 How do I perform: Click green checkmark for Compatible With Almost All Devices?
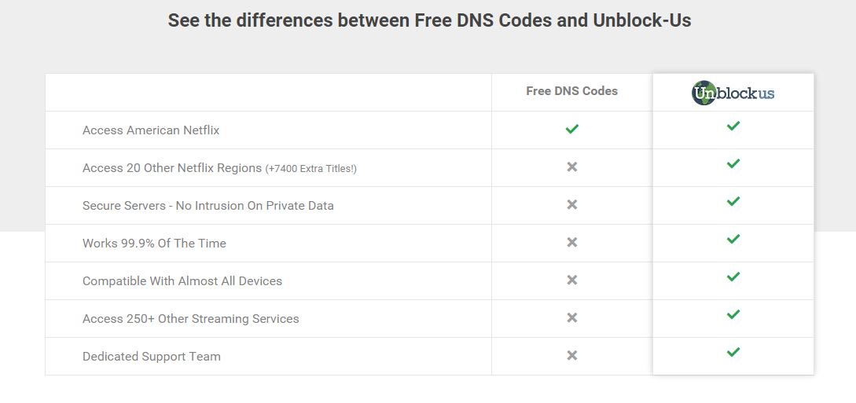733,277
